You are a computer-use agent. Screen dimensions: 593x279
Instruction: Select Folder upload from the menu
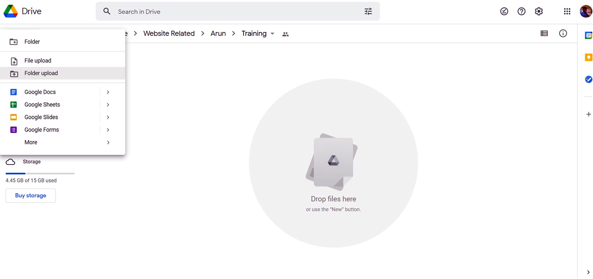click(41, 73)
